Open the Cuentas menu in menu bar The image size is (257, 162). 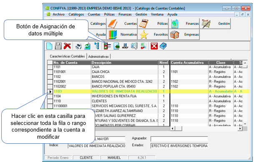click(x=94, y=15)
